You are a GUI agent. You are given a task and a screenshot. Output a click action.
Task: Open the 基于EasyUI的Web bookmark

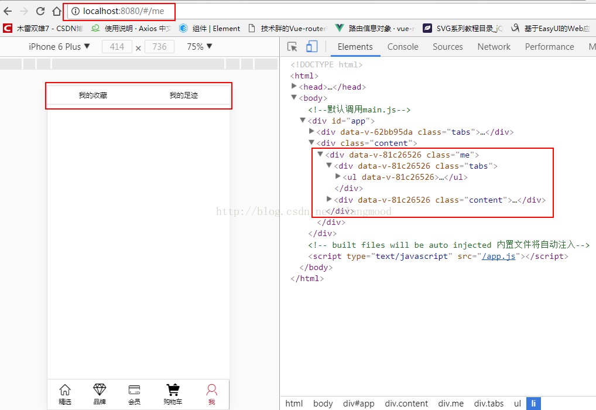tap(550, 28)
